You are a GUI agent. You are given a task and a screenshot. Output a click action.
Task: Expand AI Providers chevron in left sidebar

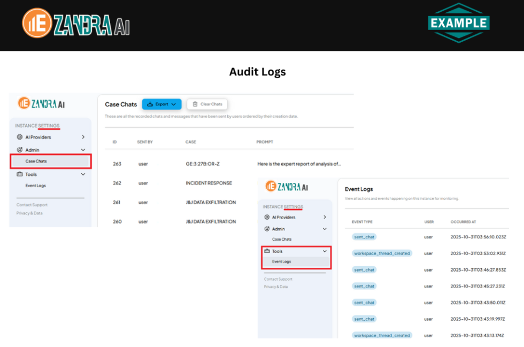tap(83, 137)
